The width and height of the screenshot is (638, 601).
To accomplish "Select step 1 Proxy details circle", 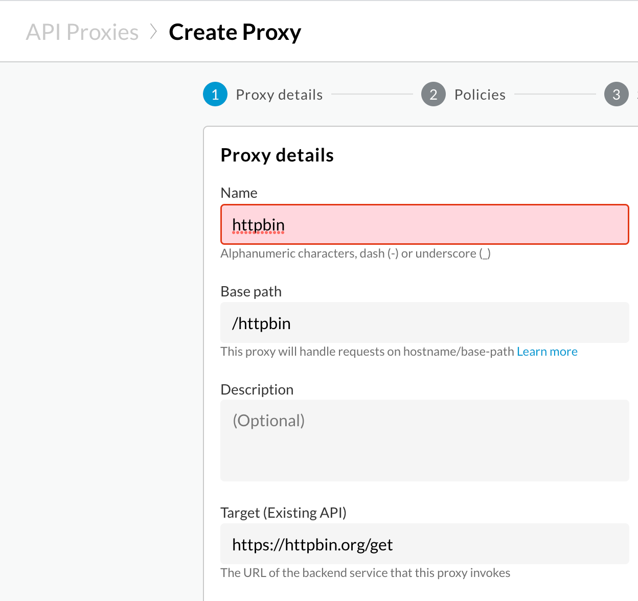I will (x=215, y=94).
